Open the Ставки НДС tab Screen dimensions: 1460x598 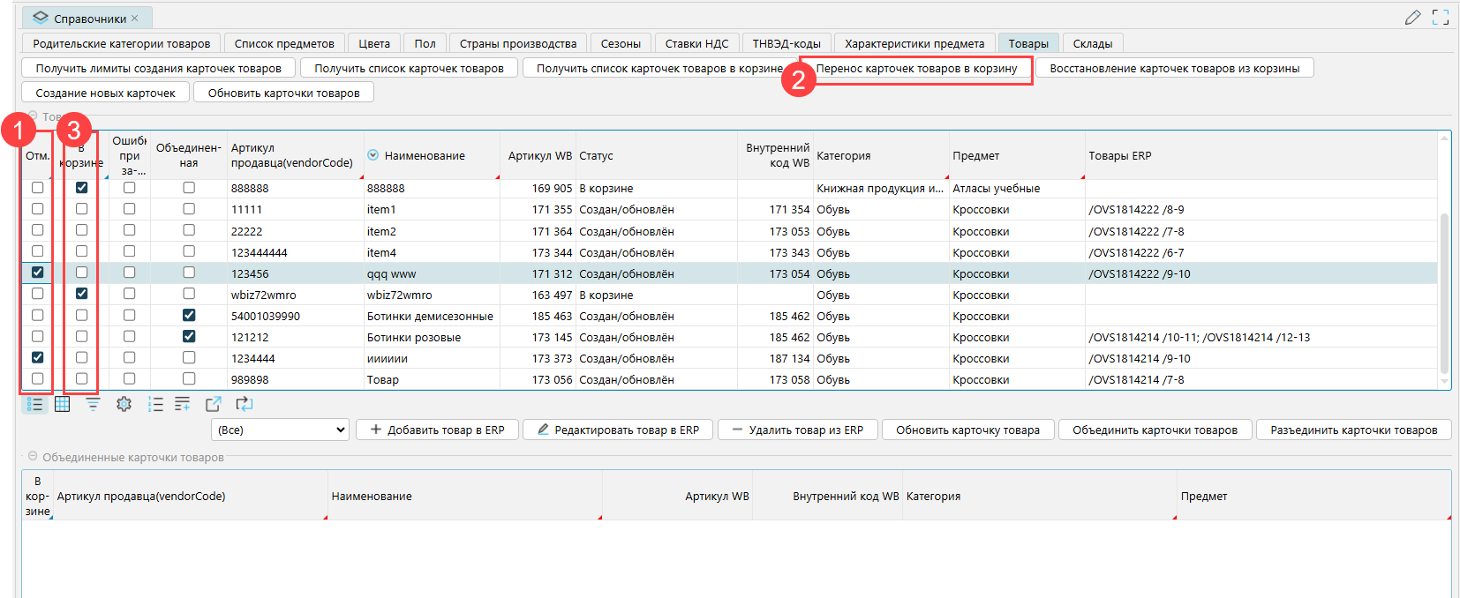point(696,43)
